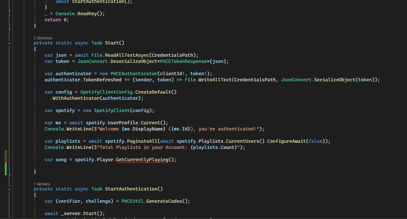Click the _server field in 'await _server.Start()'
The height and width of the screenshot is (219, 407).
(x=71, y=213)
